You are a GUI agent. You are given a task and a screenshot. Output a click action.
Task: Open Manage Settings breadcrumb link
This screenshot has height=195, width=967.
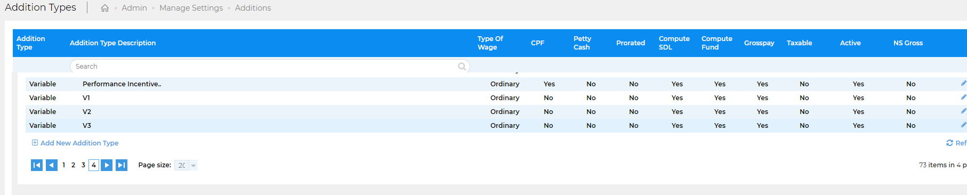pyautogui.click(x=191, y=8)
